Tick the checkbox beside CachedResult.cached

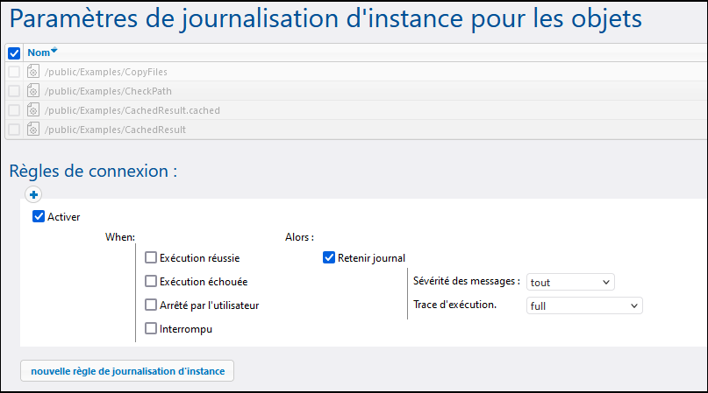(14, 110)
